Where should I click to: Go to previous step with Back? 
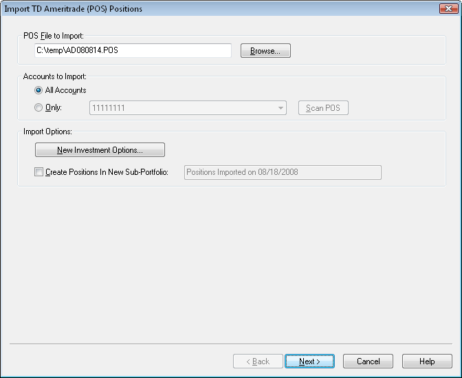257,361
